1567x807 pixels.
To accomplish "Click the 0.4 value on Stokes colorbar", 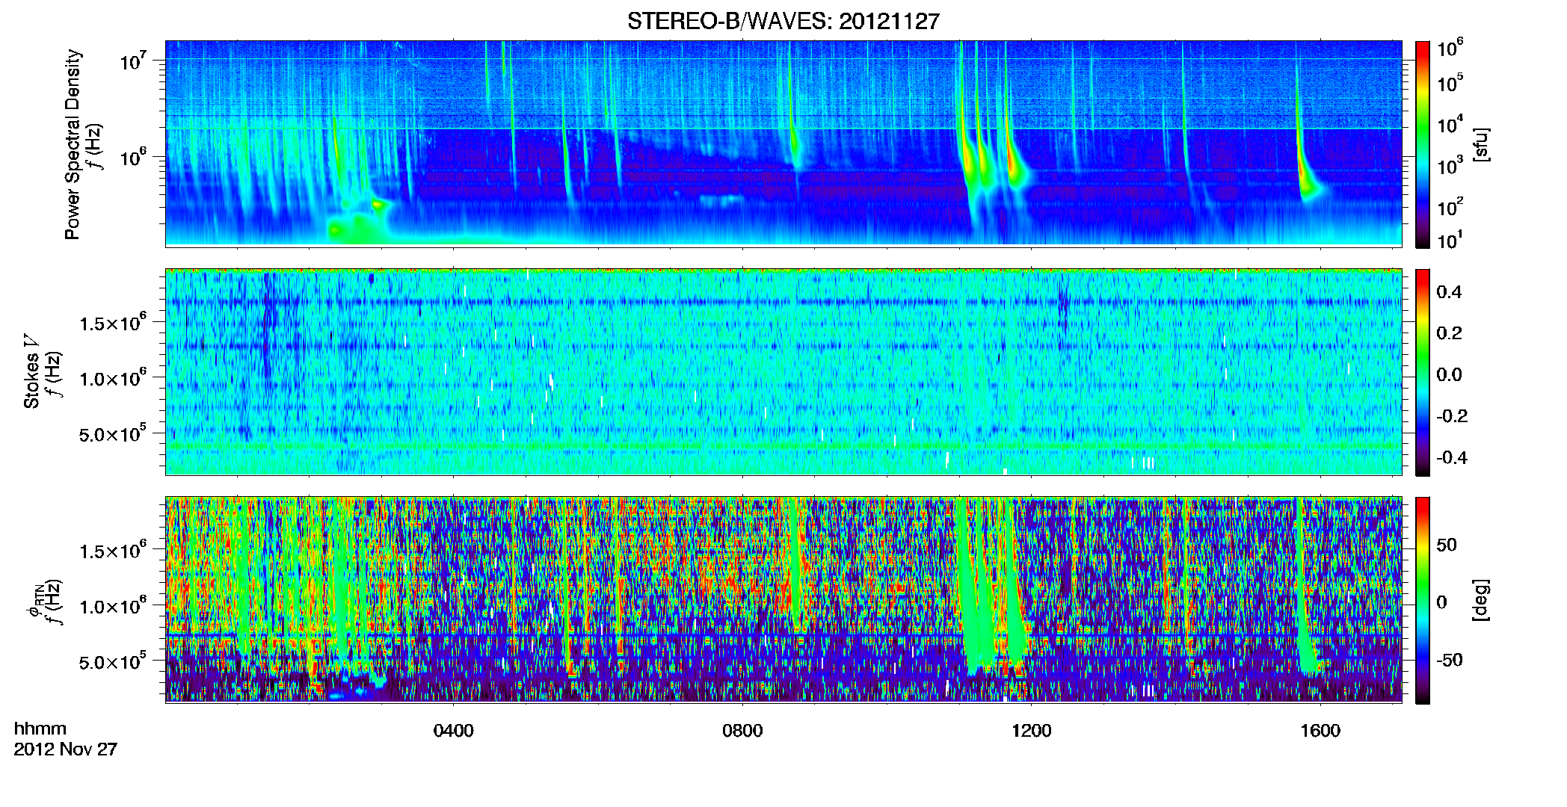I will click(x=1449, y=292).
